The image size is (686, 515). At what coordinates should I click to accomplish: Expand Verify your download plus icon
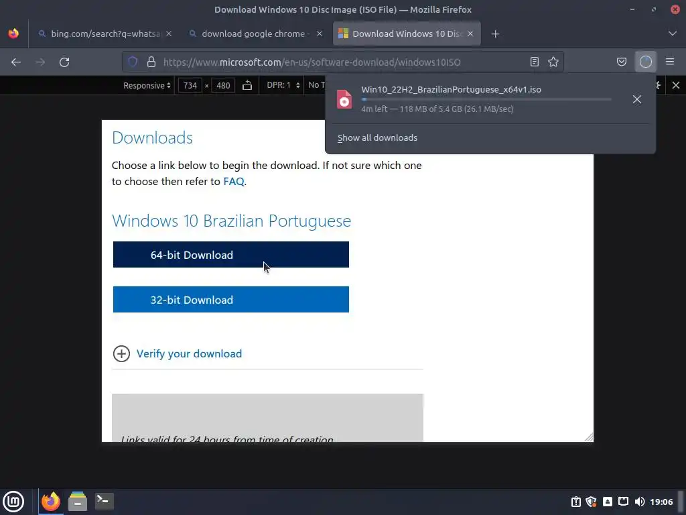122,353
